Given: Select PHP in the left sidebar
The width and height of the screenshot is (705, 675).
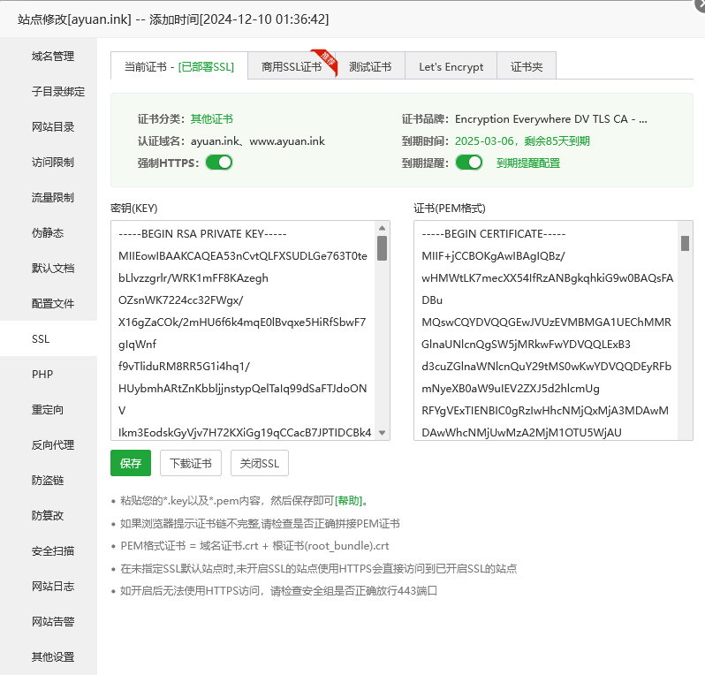Looking at the screenshot, I should pos(42,375).
